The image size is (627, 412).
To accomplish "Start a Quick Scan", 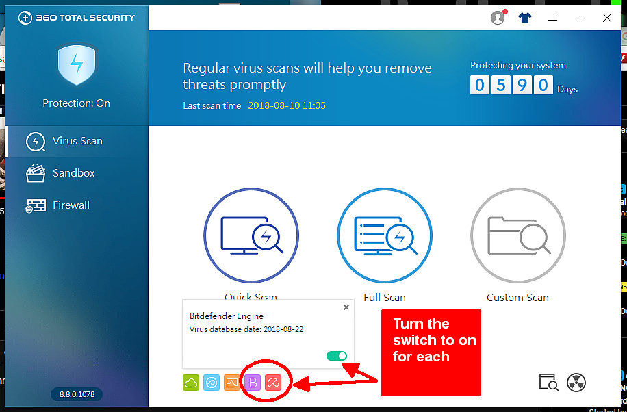I will tap(251, 235).
